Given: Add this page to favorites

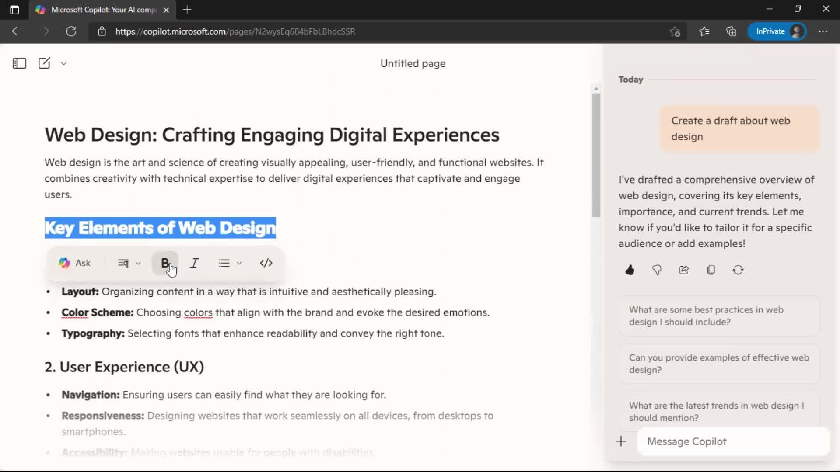Looking at the screenshot, I should [675, 31].
